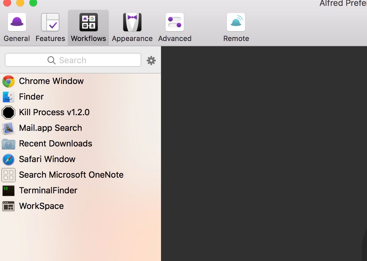
Task: Open the General preferences hat icon
Action: [x=17, y=22]
